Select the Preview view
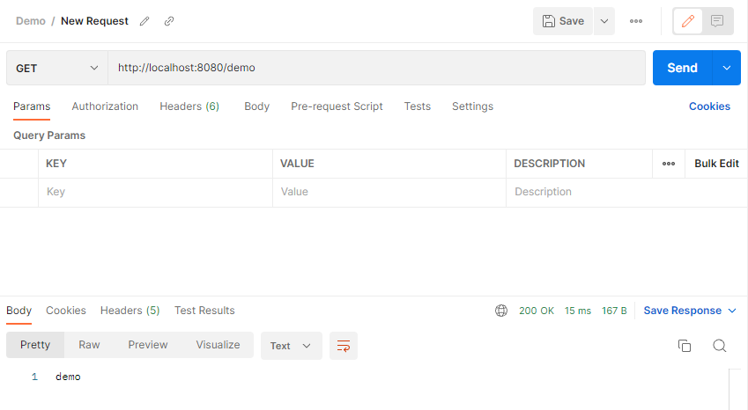Screen dimensions: 748x410 [x=148, y=345]
